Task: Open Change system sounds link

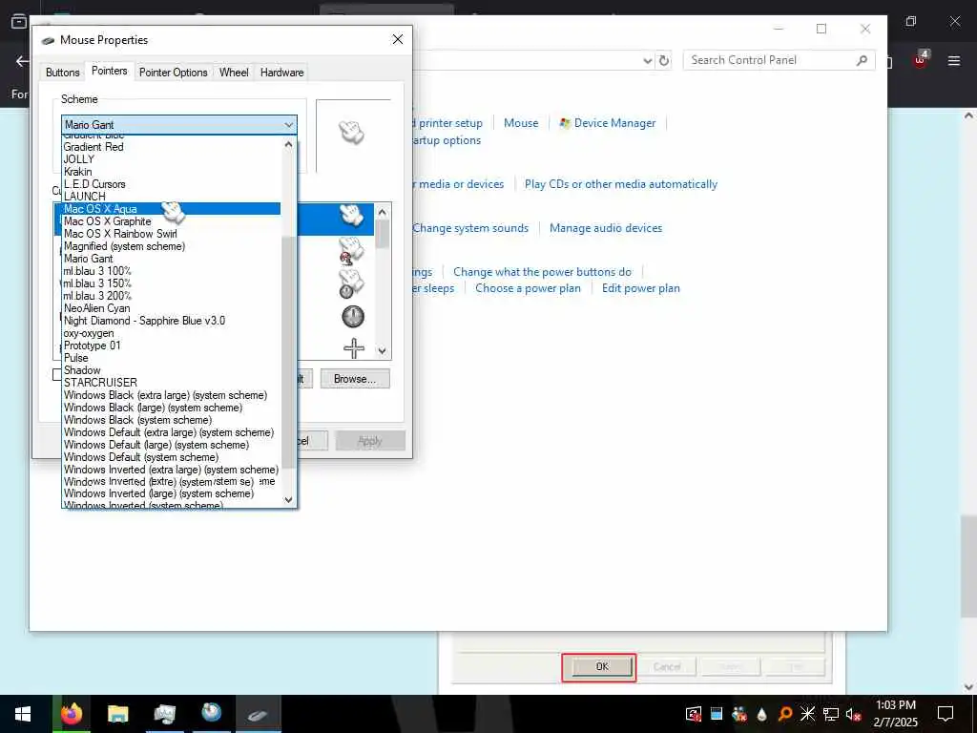Action: [470, 228]
